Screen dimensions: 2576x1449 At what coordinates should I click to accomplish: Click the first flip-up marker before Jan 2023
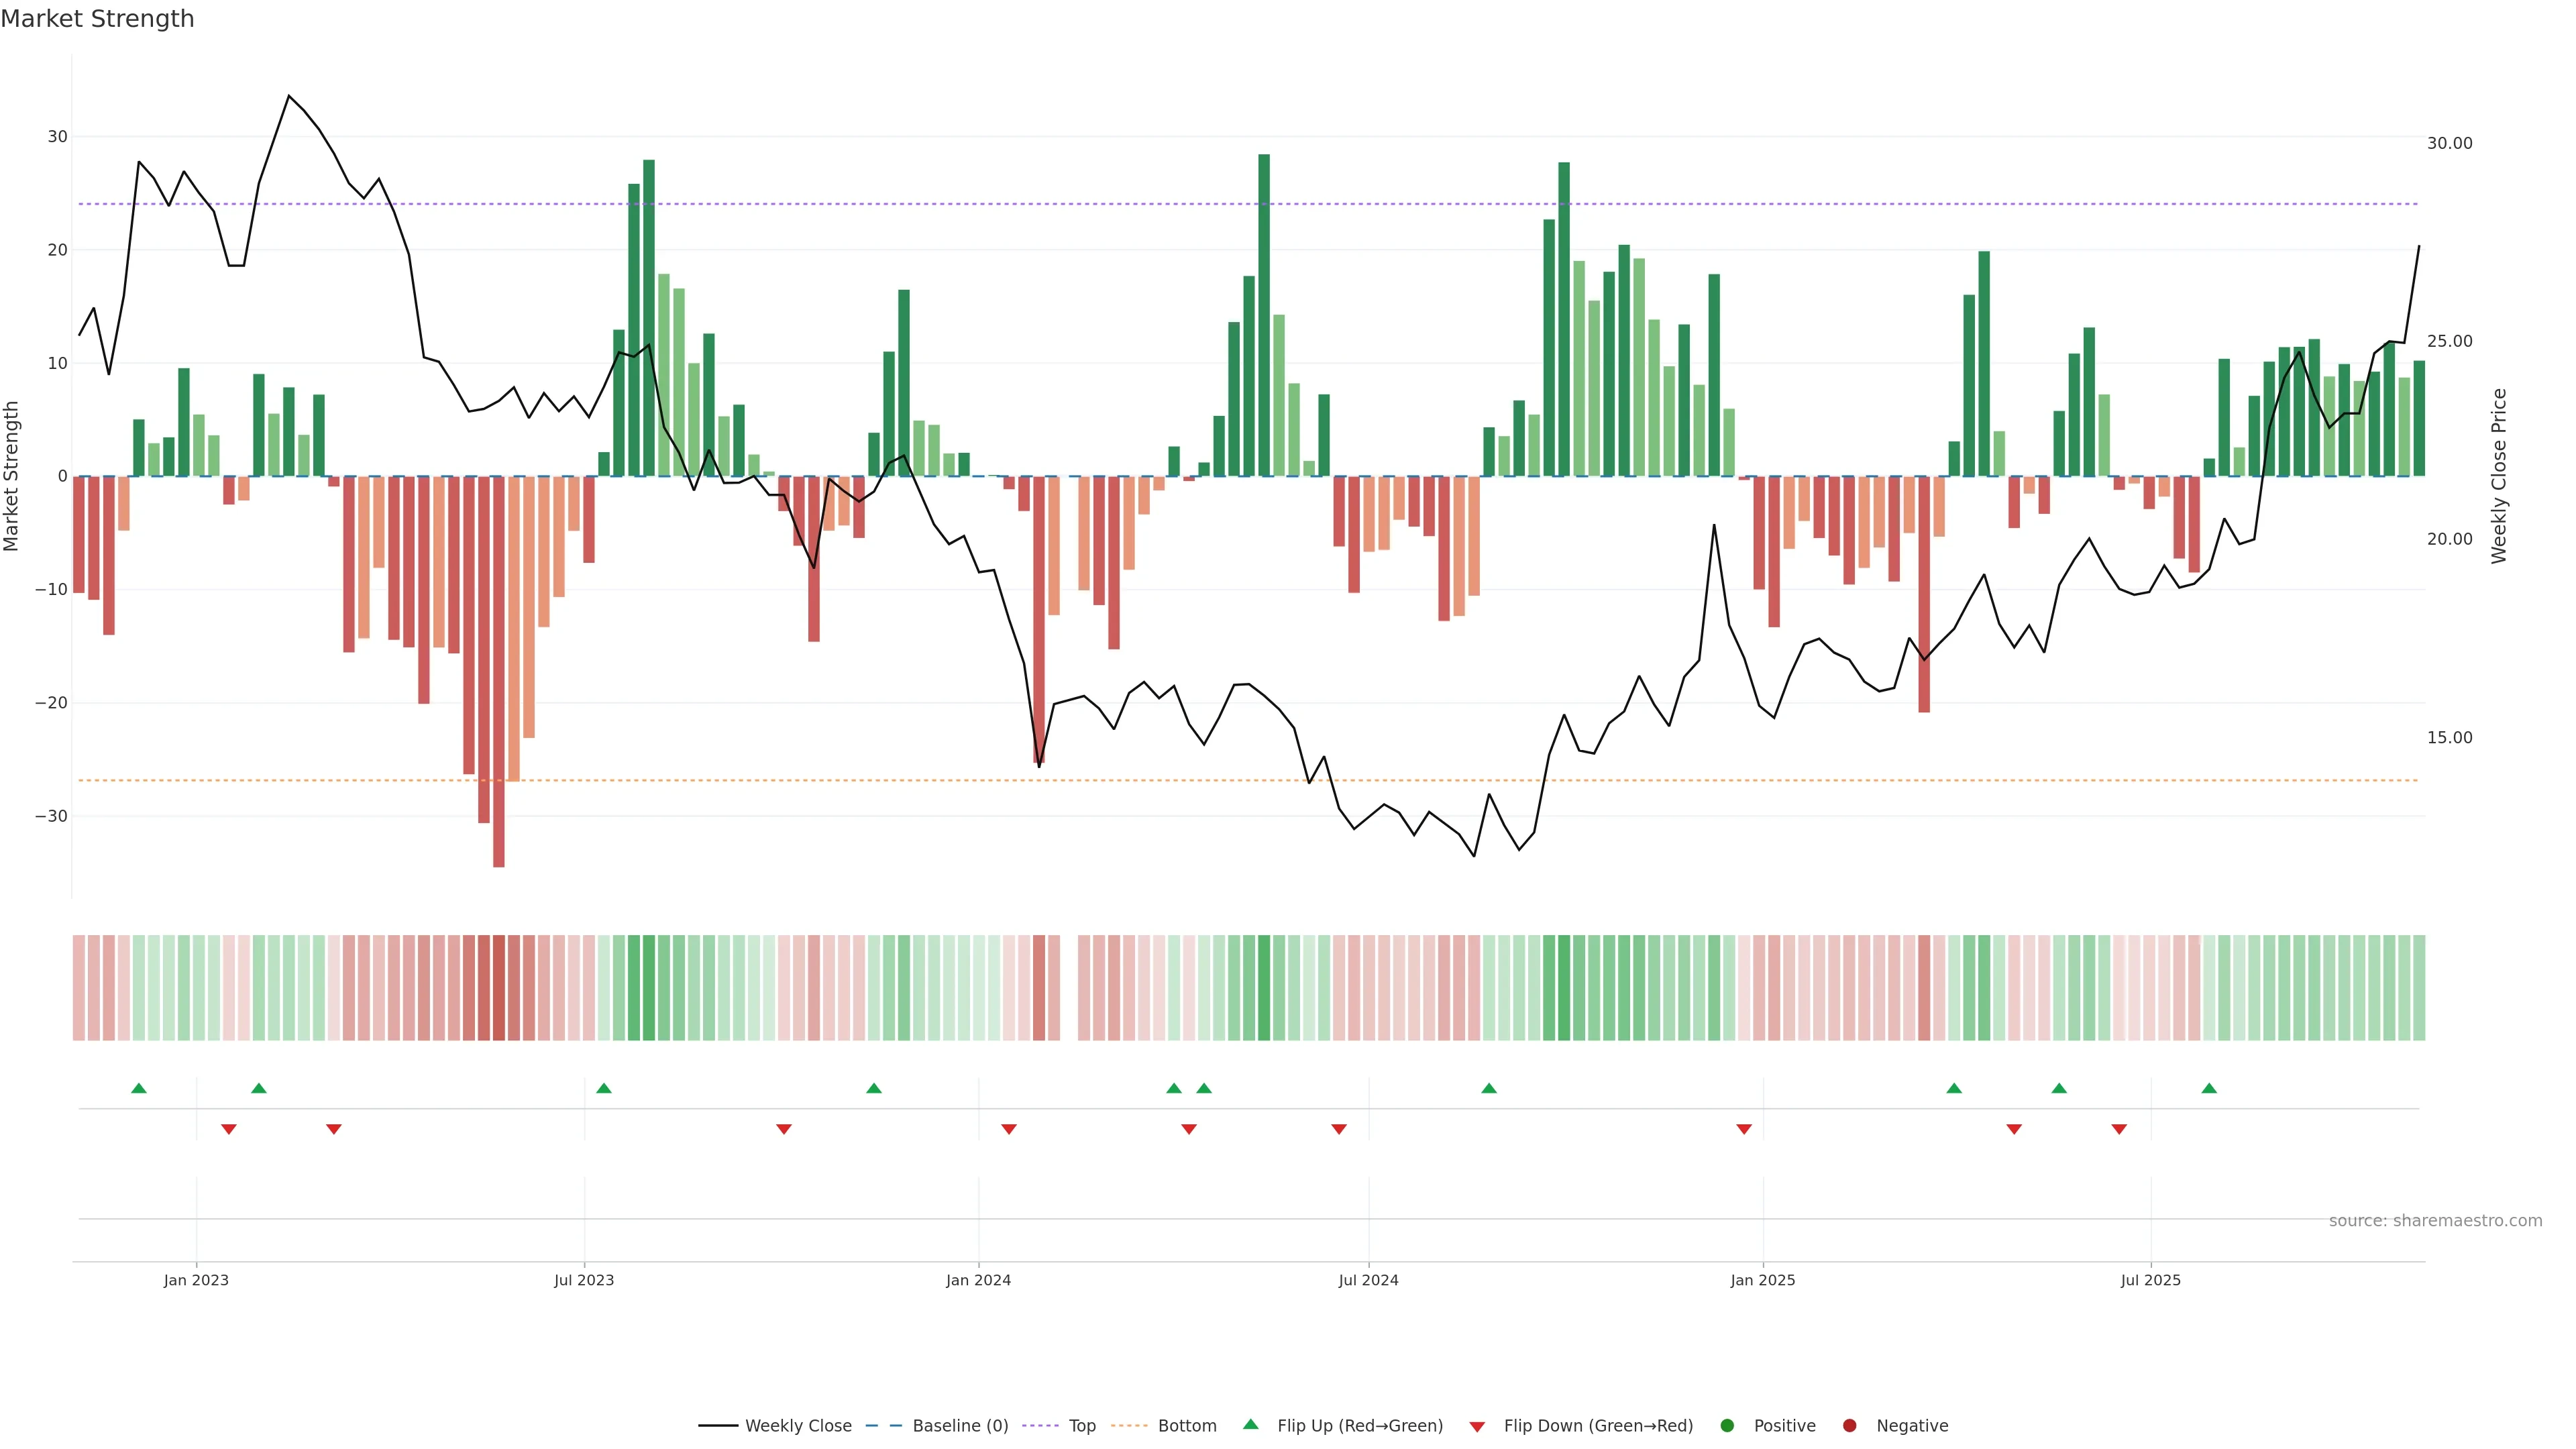(x=139, y=1088)
